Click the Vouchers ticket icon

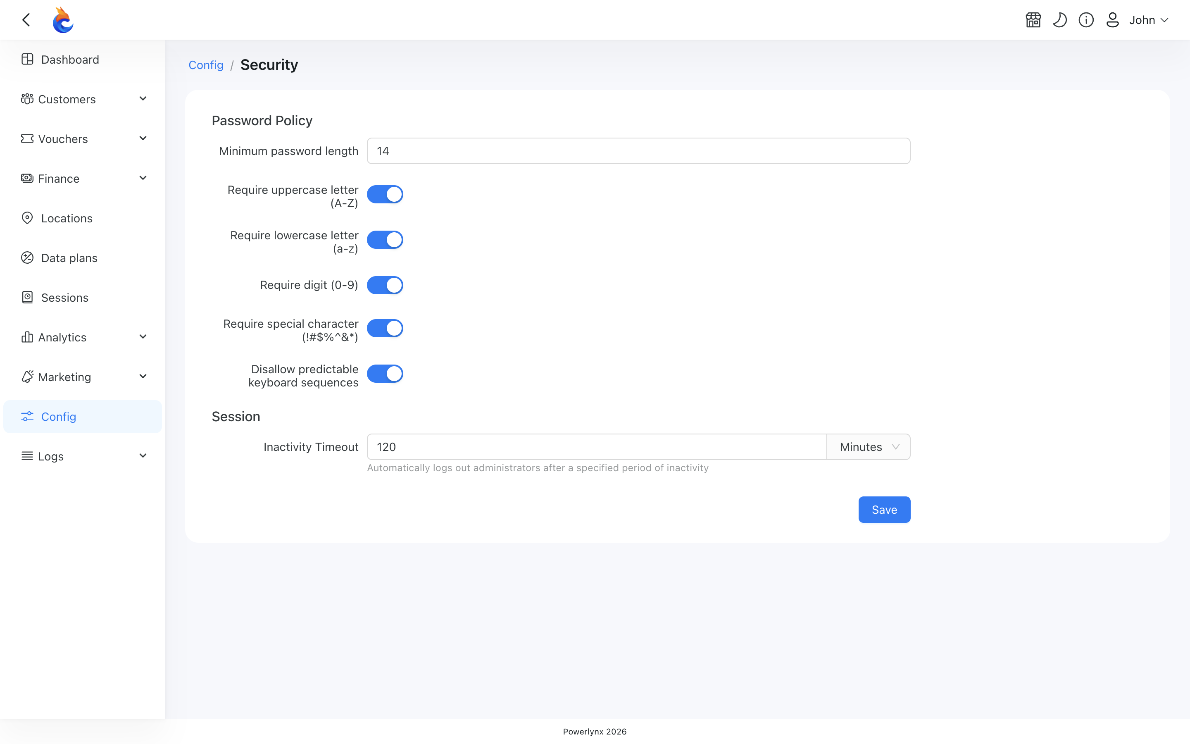tap(28, 139)
